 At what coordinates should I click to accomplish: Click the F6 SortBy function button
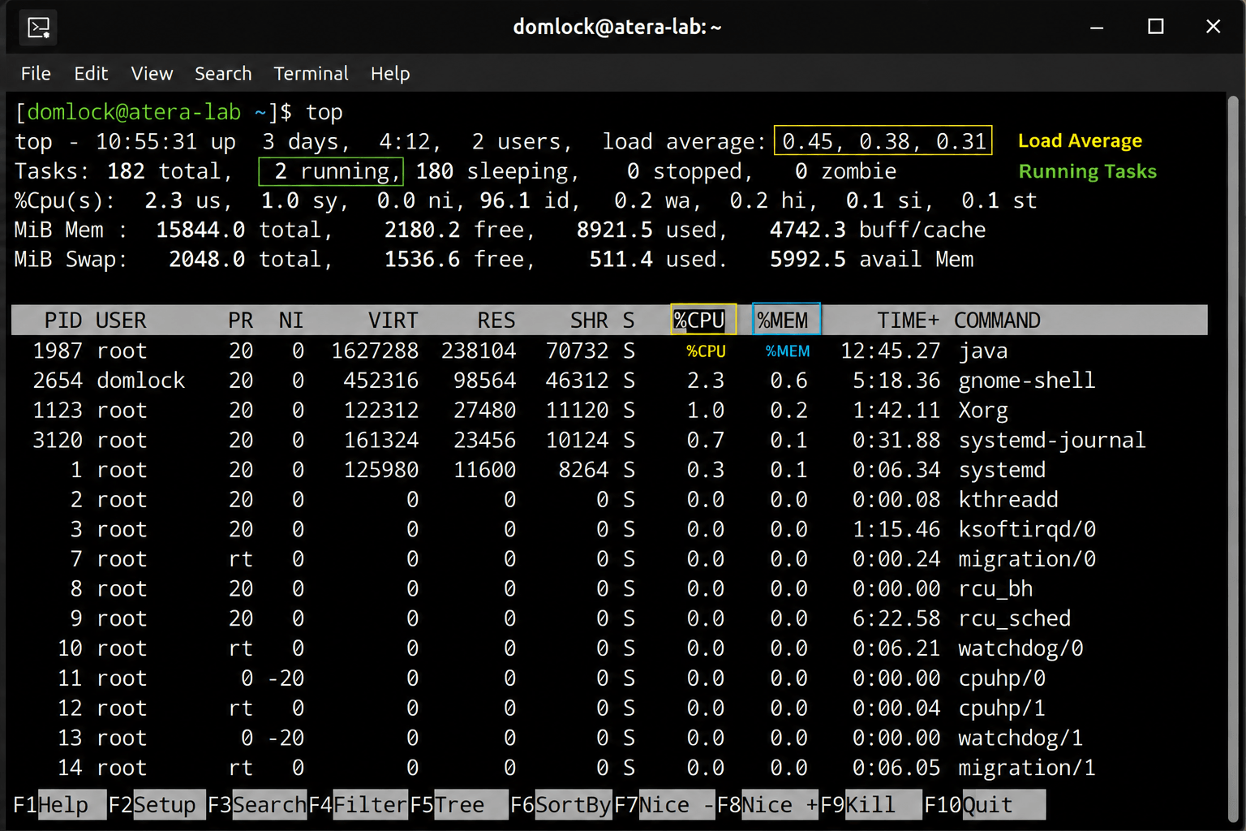point(561,805)
